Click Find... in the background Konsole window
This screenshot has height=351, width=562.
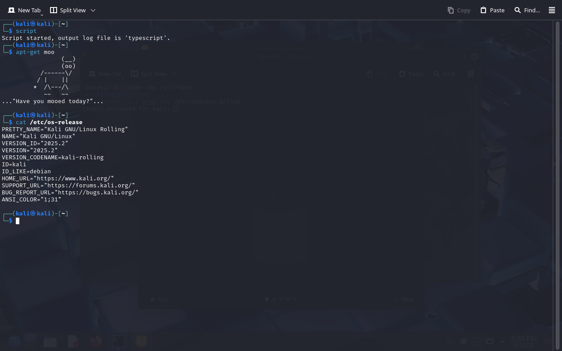pyautogui.click(x=446, y=74)
